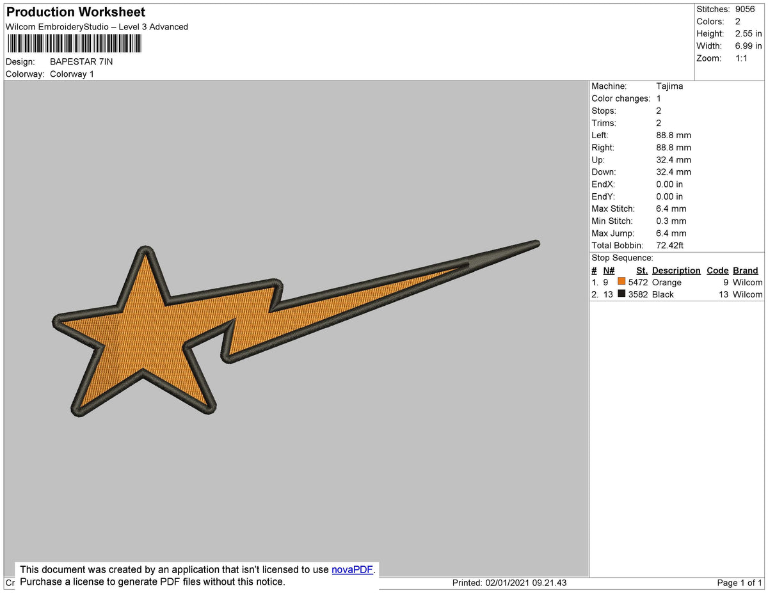
Task: Select the printed date '02/01/2021 09.21.43'
Action: 526,583
